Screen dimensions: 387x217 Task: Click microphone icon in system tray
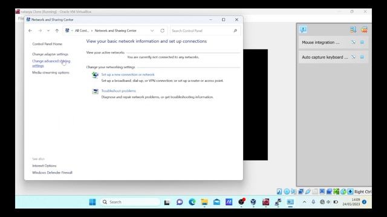pyautogui.click(x=313, y=202)
